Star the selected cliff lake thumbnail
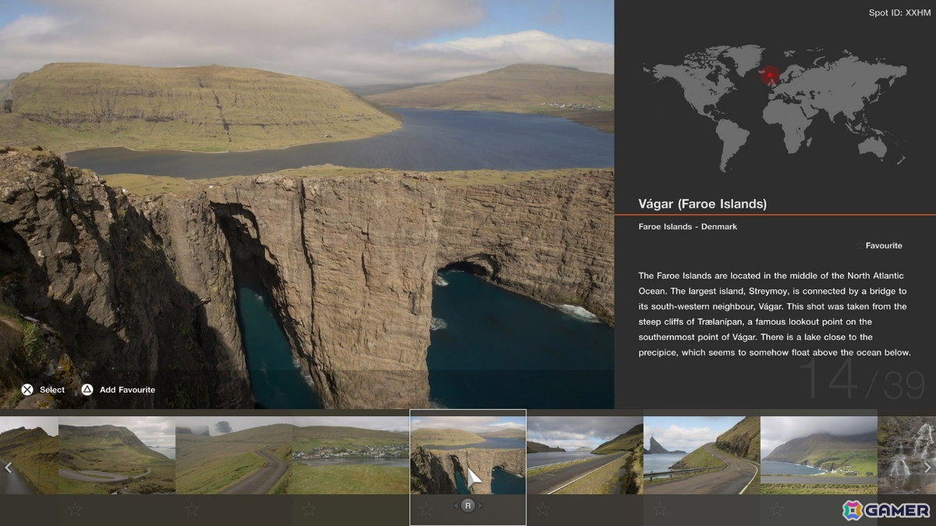The image size is (936, 526). point(426,510)
